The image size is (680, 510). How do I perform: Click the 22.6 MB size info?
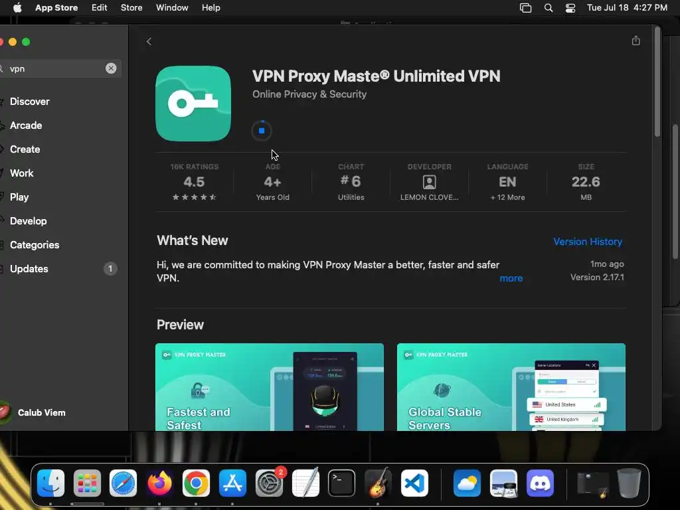(x=586, y=182)
